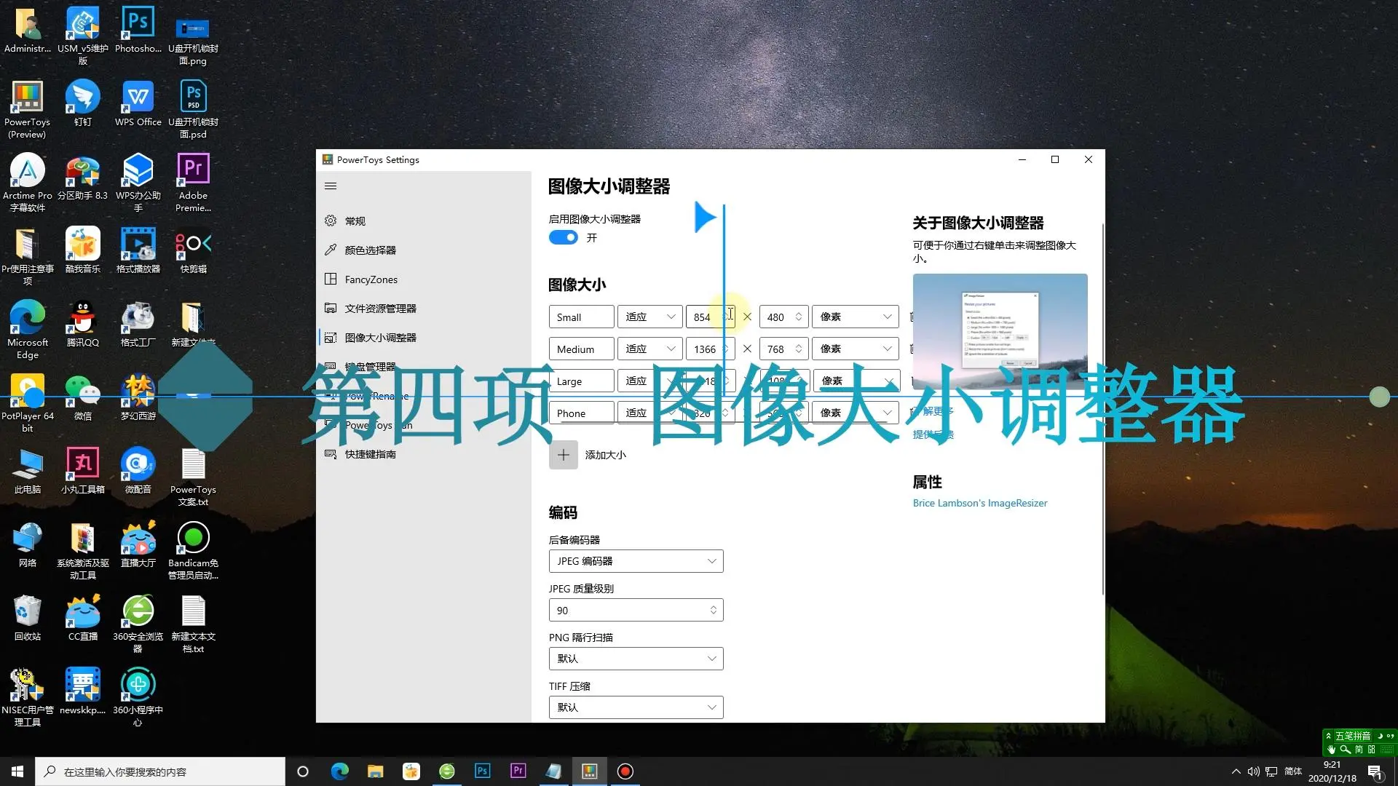
Task: Click the taskbar search box
Action: coord(160,771)
